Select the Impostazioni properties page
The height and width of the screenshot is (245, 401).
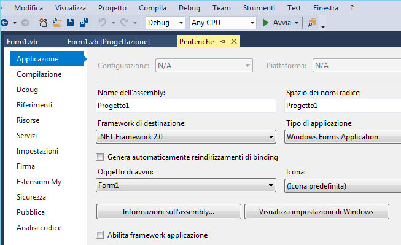pos(37,151)
